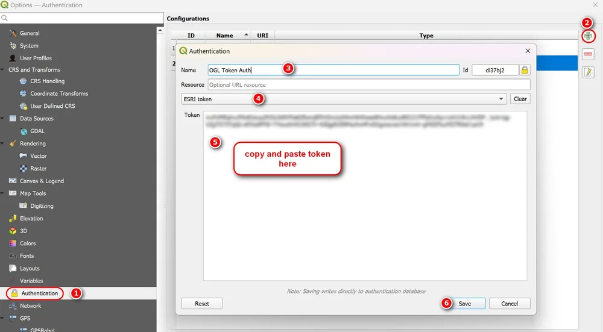Select the Colors palette icon

pyautogui.click(x=13, y=243)
